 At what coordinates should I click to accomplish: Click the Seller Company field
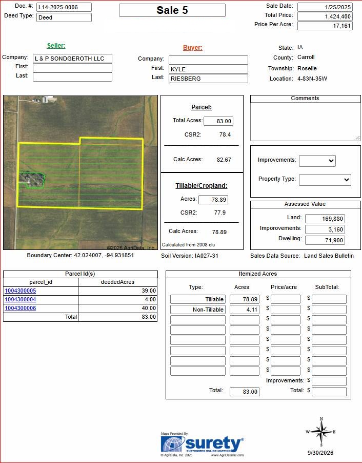click(x=73, y=59)
